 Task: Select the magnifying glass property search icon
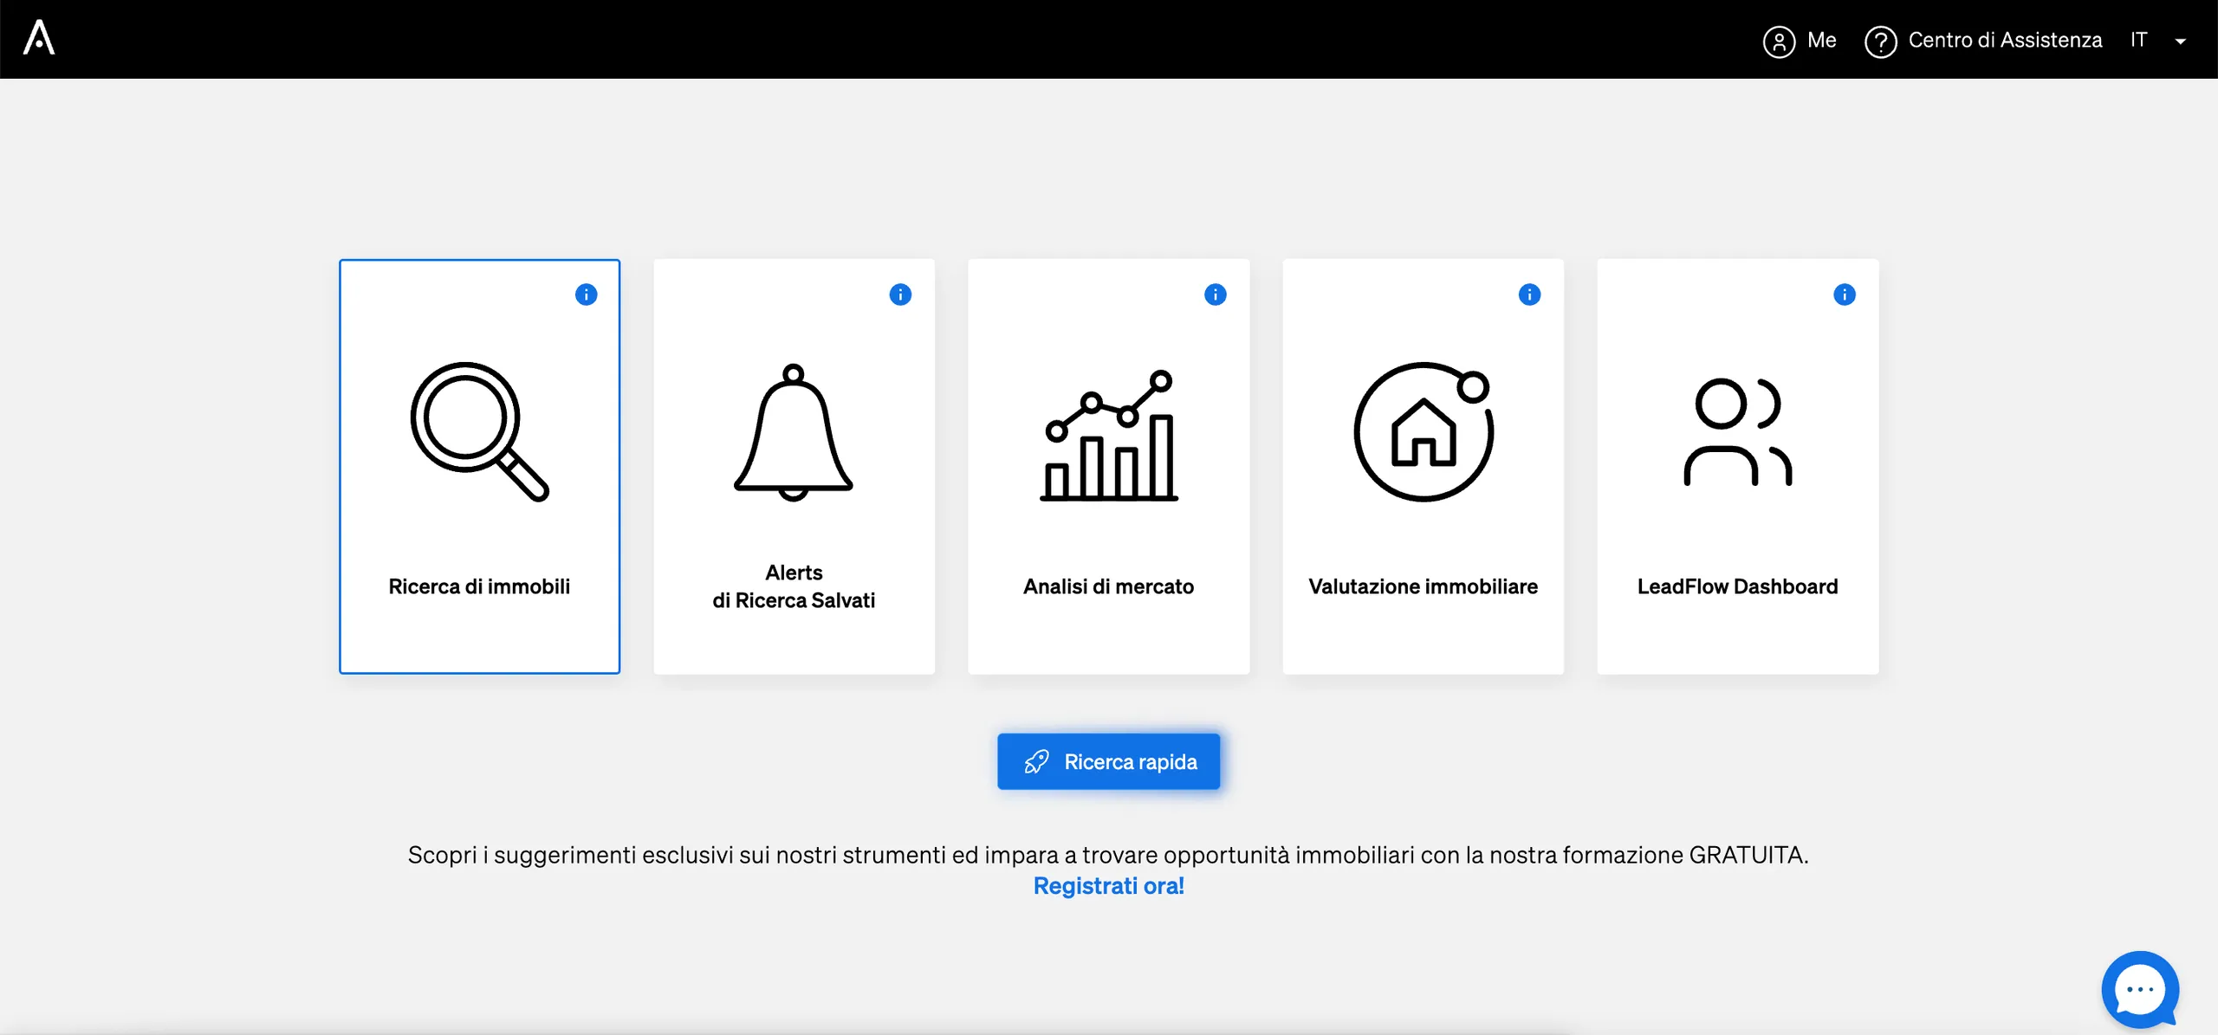click(x=479, y=431)
